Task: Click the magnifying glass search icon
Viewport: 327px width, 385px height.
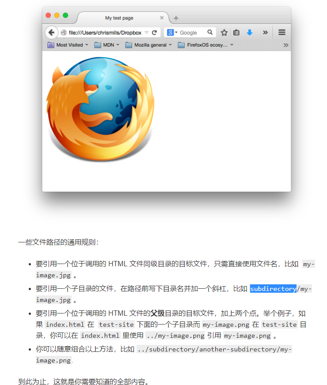Action: pos(210,32)
